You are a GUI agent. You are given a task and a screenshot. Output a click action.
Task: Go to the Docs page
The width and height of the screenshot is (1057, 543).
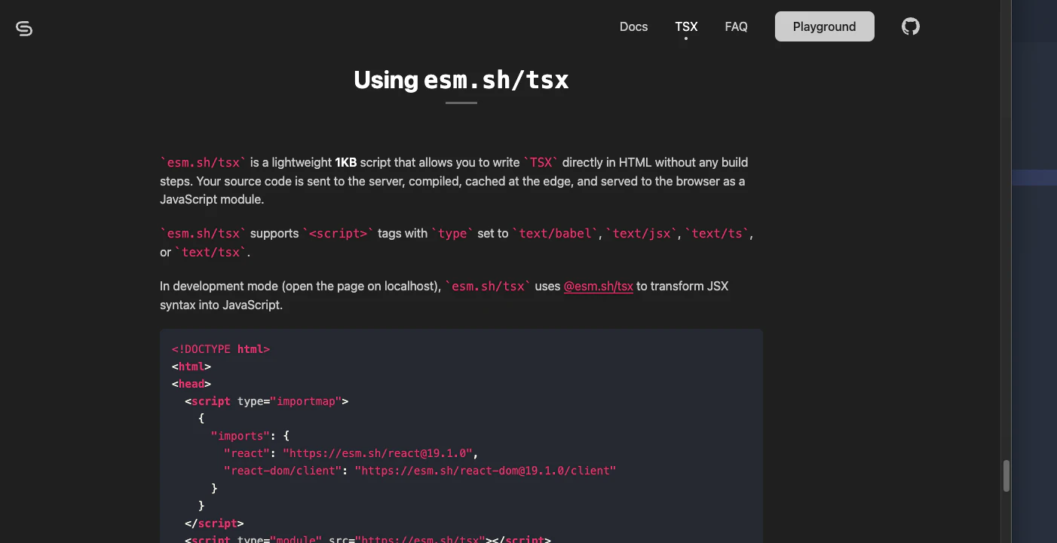point(633,26)
